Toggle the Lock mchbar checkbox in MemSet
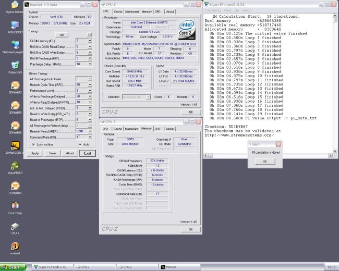339x271 pixels. pos(33,144)
